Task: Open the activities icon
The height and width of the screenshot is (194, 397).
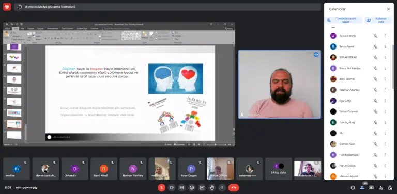Action: coord(381,188)
